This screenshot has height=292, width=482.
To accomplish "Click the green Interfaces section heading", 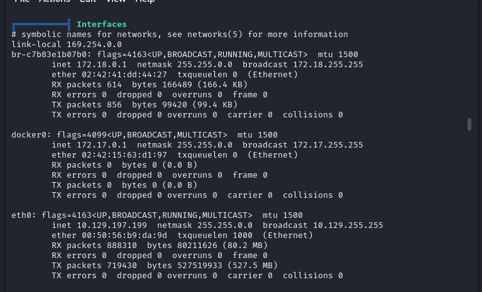I will pyautogui.click(x=101, y=24).
